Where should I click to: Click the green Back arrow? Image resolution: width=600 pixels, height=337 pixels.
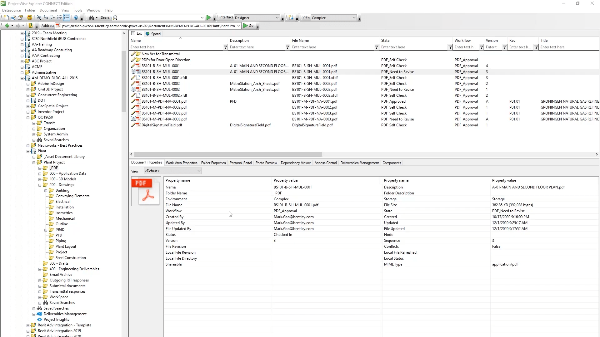point(7,26)
